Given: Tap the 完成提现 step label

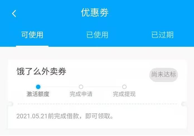Looking at the screenshot, I should [124, 94].
